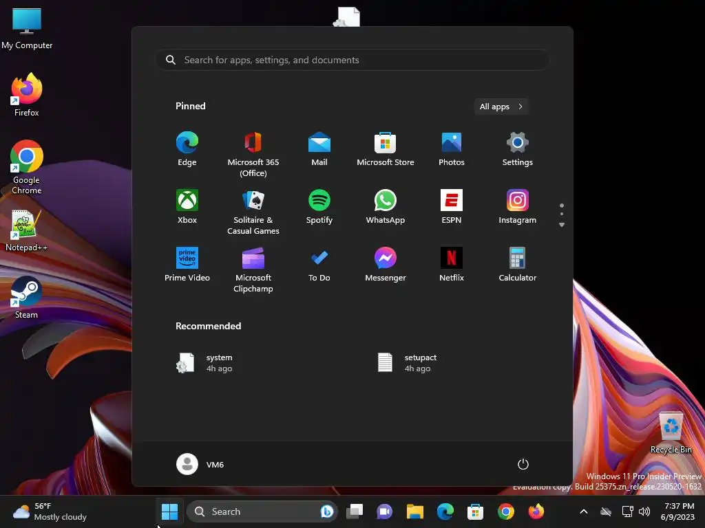Open the WhatsApp pinned app
This screenshot has height=528, width=705.
tap(386, 207)
